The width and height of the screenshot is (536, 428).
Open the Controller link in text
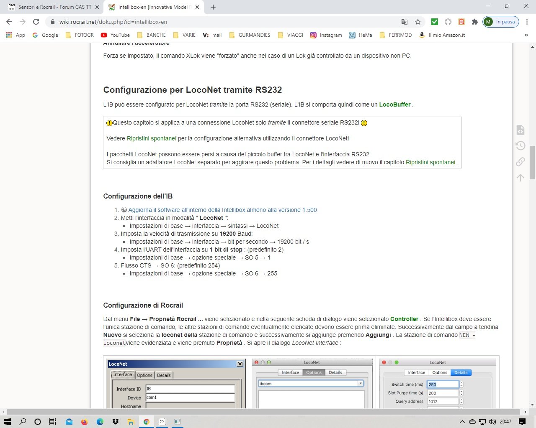[x=404, y=319]
